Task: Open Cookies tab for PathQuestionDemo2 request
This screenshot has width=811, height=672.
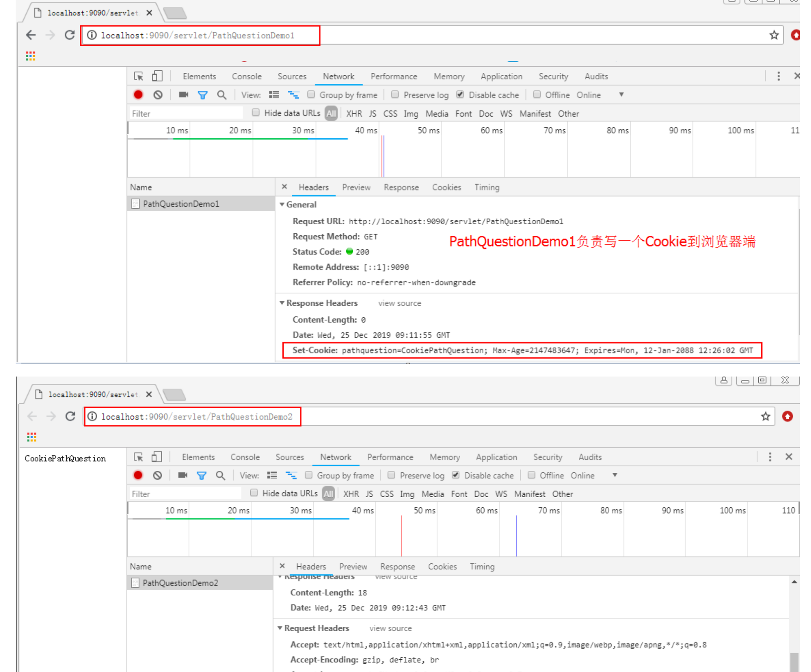Action: [442, 567]
